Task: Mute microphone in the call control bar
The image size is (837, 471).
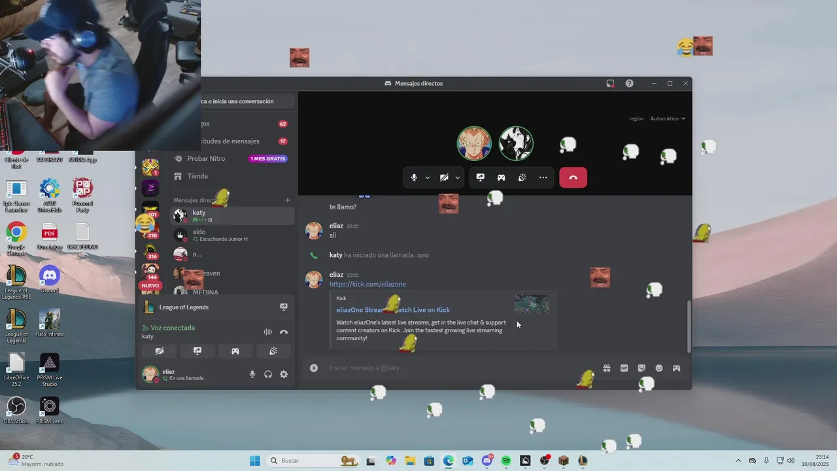Action: [414, 177]
